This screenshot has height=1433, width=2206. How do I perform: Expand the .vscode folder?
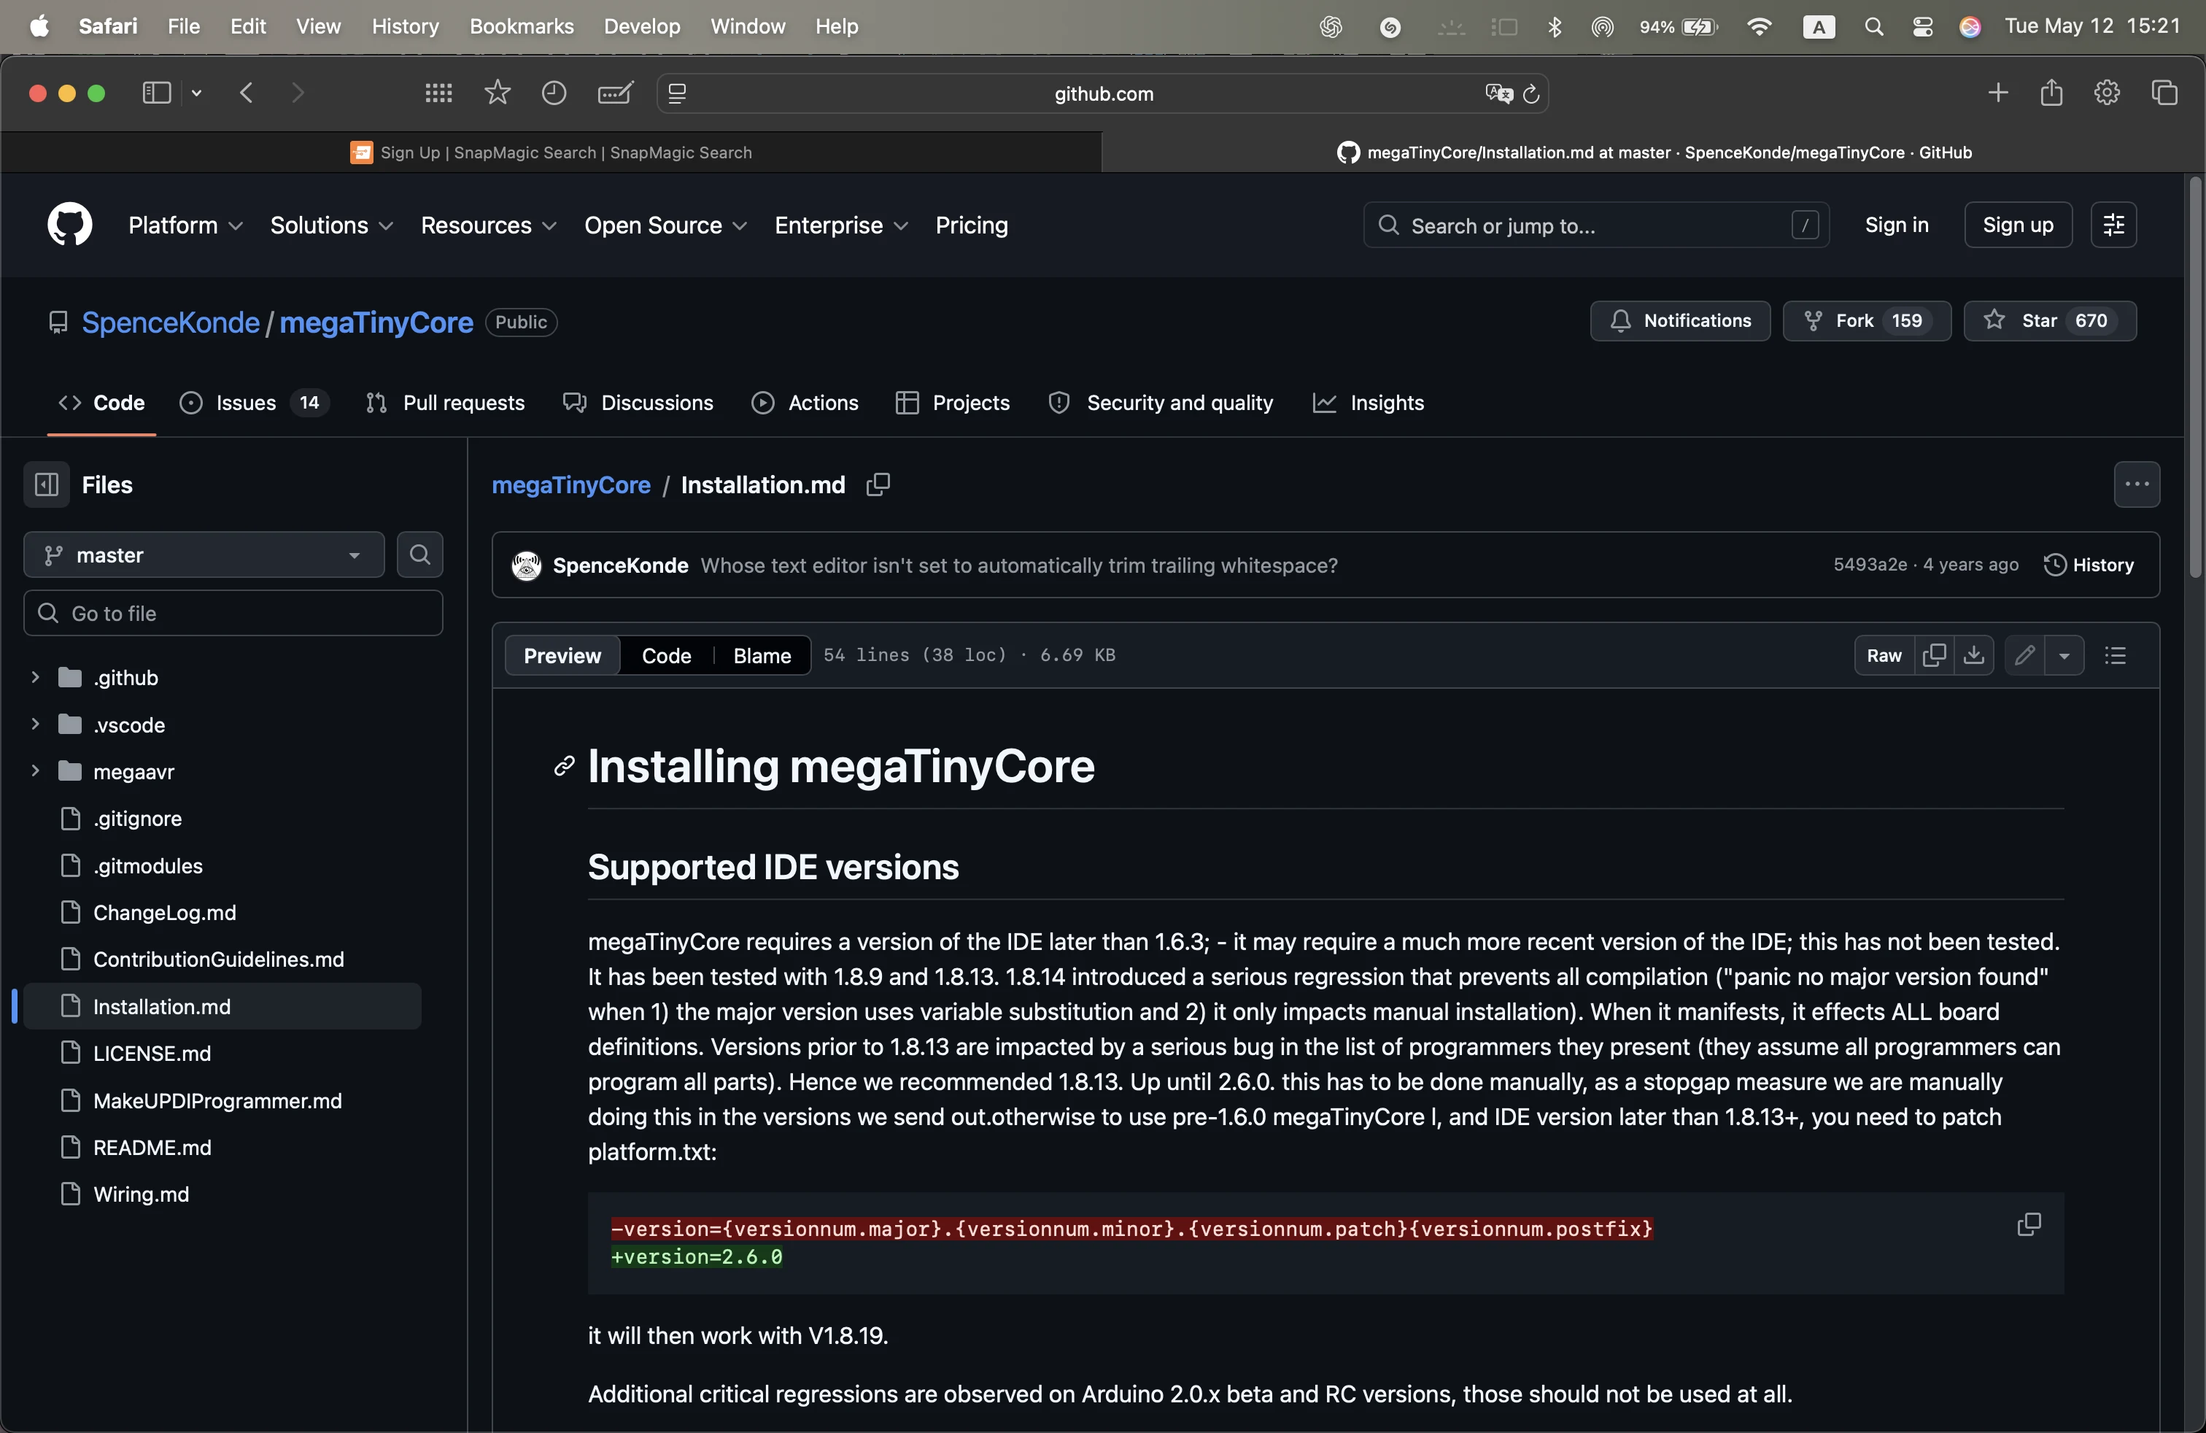(x=35, y=724)
